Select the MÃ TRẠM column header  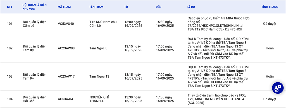click(x=64, y=7)
